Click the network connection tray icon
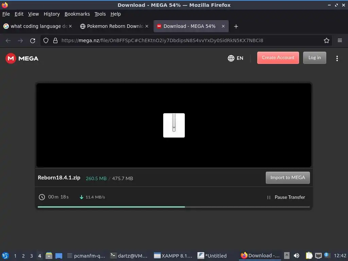 click(318, 256)
